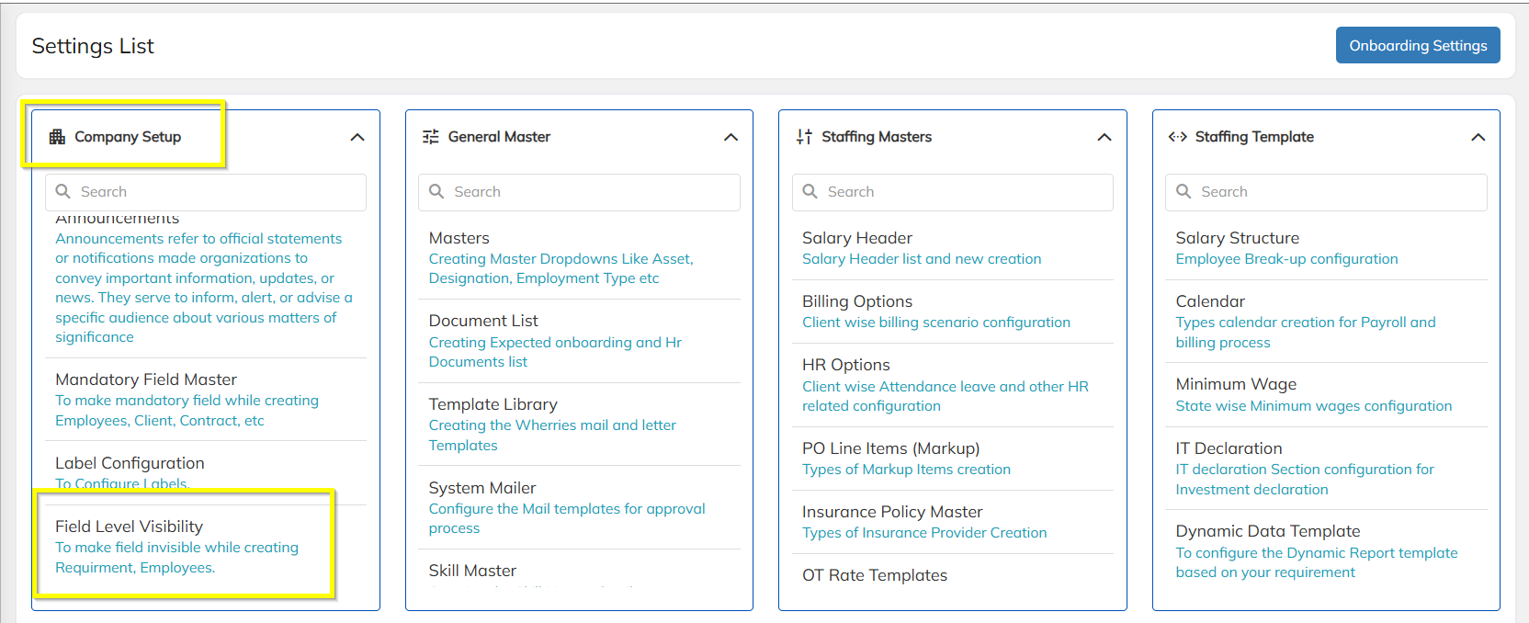The width and height of the screenshot is (1529, 623).
Task: Click the Staffing Template code icon
Action: (x=1177, y=137)
